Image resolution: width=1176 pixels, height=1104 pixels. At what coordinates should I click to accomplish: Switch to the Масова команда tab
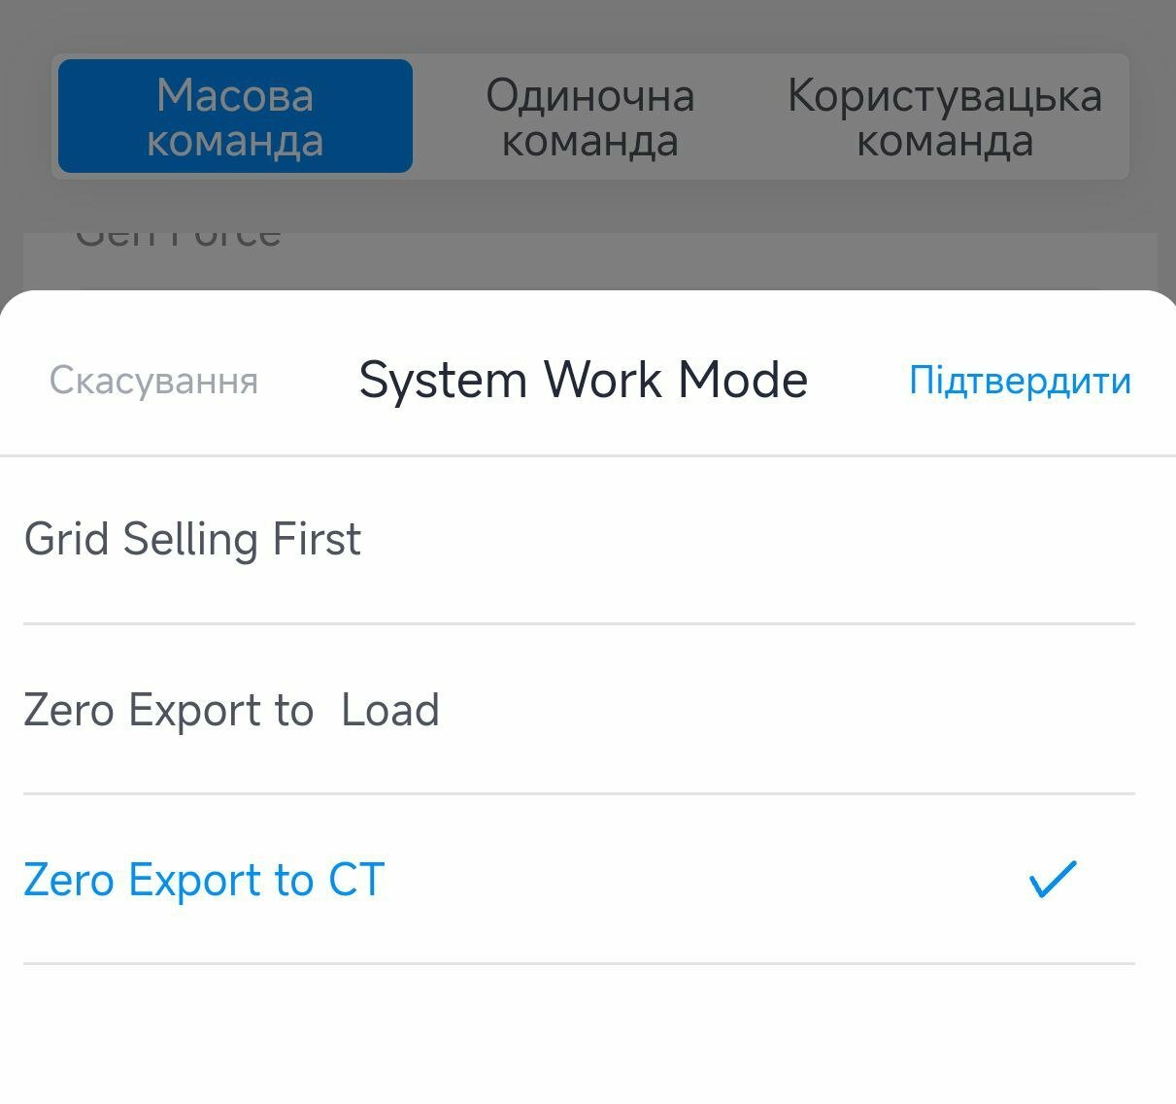coord(235,117)
